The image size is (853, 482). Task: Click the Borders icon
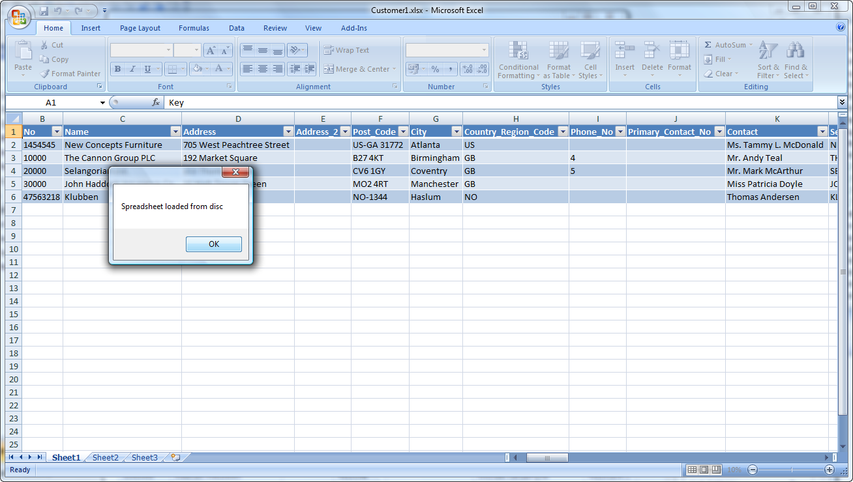172,69
